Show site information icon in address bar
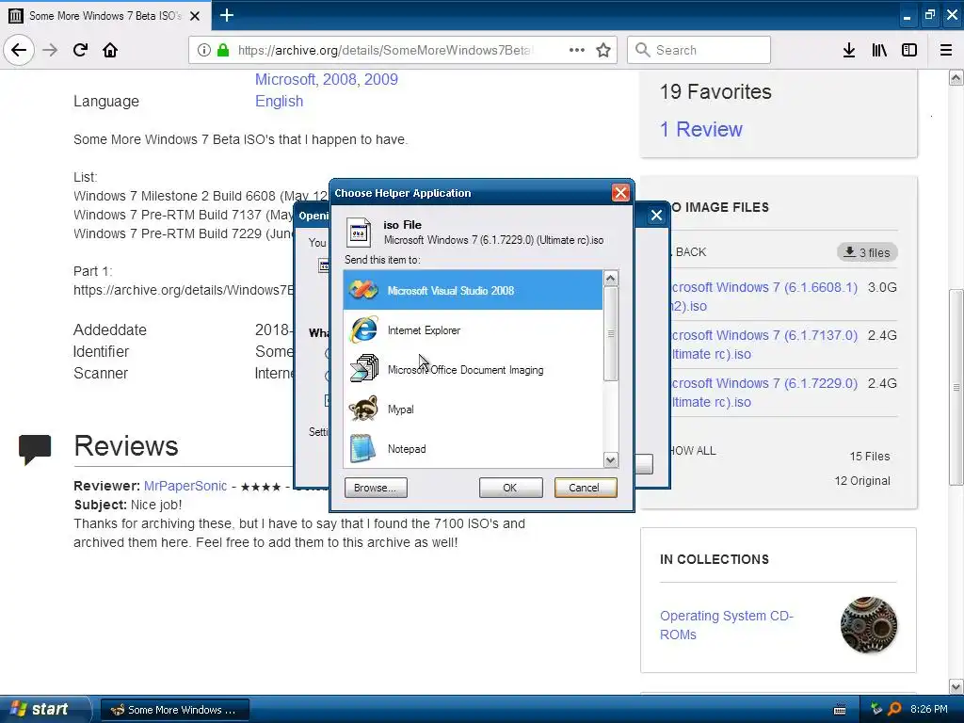 (x=204, y=50)
